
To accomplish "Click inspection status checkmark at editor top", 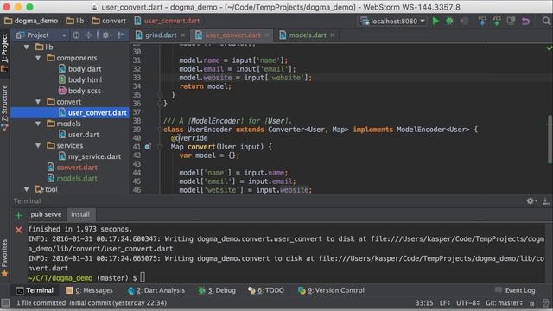I will pyautogui.click(x=550, y=48).
